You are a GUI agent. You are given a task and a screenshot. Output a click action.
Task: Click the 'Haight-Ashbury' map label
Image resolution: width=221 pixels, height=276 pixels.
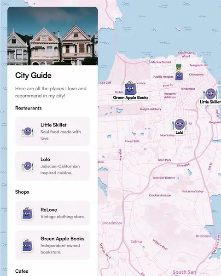151,109
